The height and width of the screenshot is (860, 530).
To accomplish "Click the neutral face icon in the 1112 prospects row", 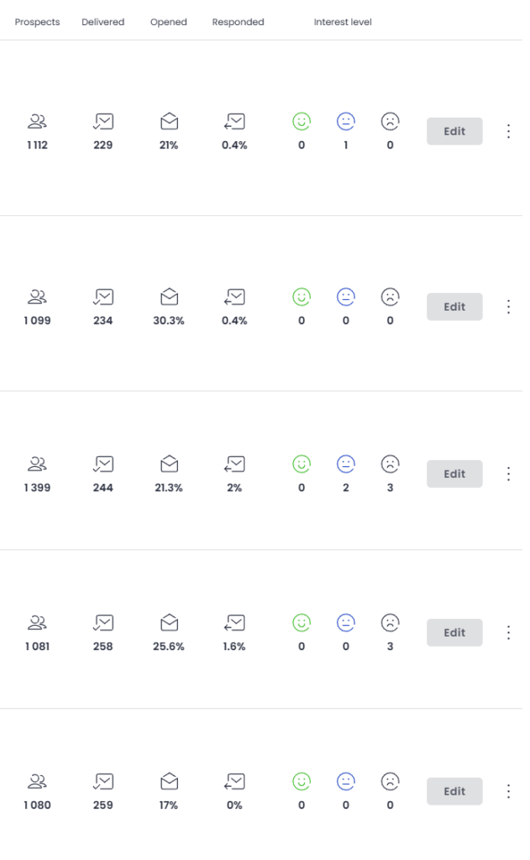I will pyautogui.click(x=346, y=122).
